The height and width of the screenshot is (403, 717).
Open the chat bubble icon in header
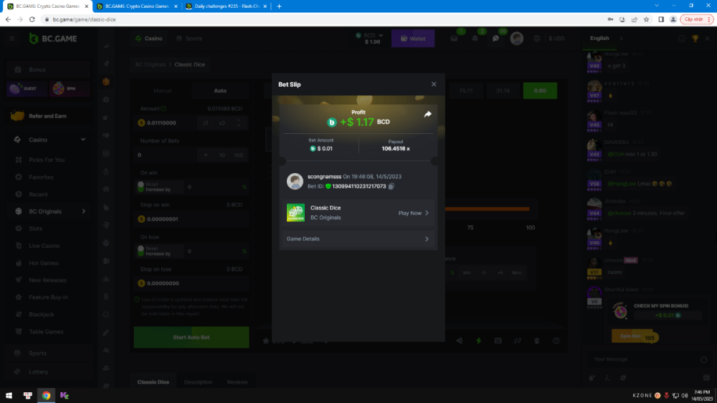point(496,39)
